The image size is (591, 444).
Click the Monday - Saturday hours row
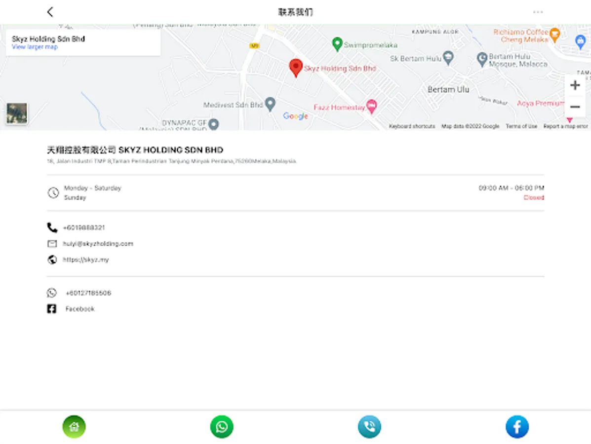pyautogui.click(x=295, y=188)
